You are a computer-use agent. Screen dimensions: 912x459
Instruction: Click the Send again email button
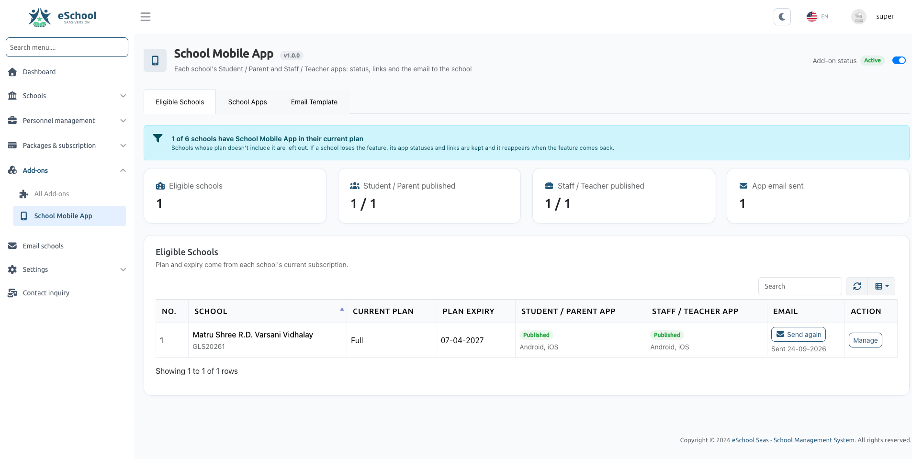coord(798,335)
